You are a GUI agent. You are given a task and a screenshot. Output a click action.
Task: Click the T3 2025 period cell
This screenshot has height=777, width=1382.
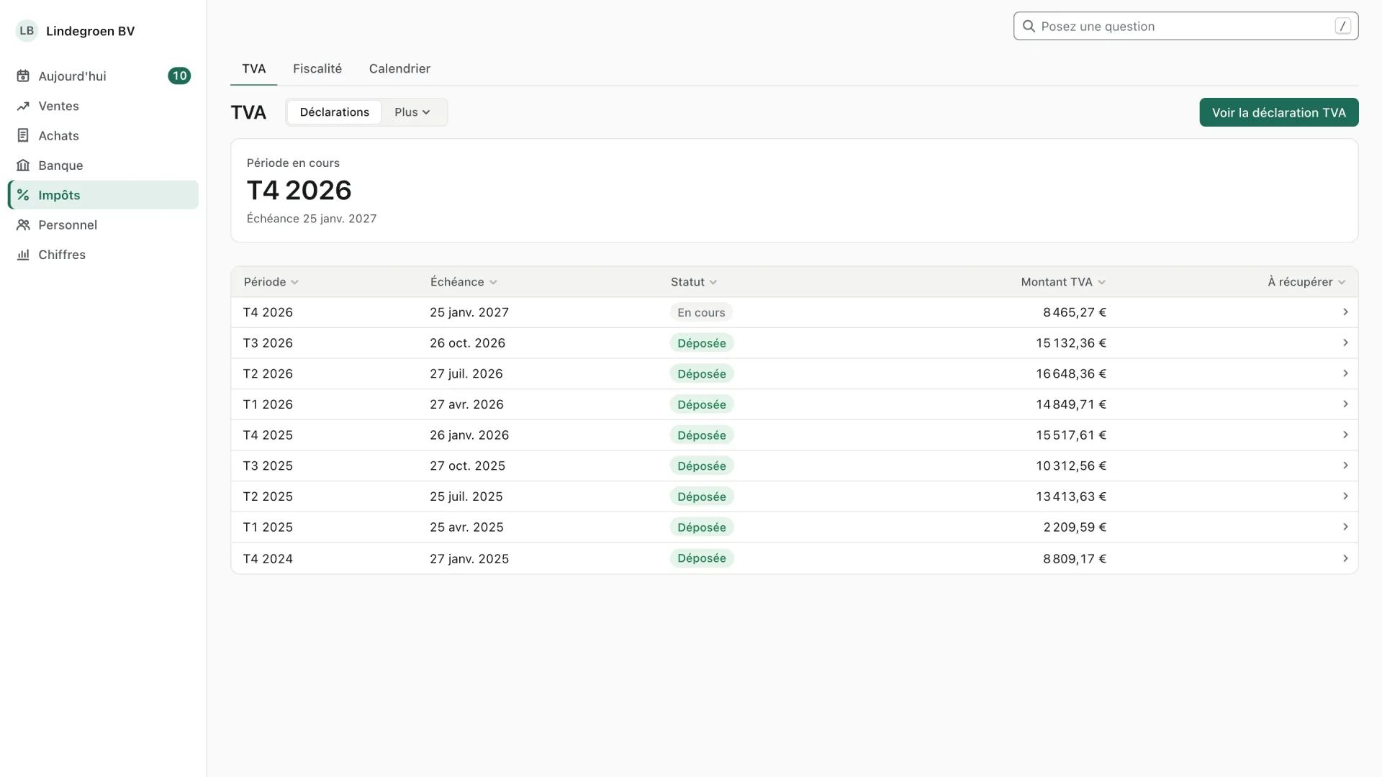click(268, 466)
